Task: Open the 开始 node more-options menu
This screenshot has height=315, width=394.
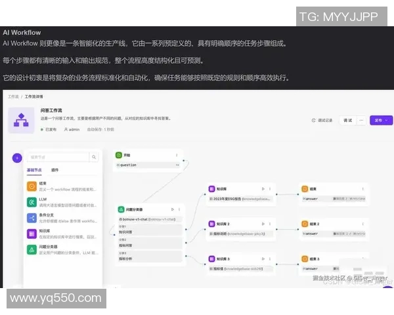Action: coord(177,156)
